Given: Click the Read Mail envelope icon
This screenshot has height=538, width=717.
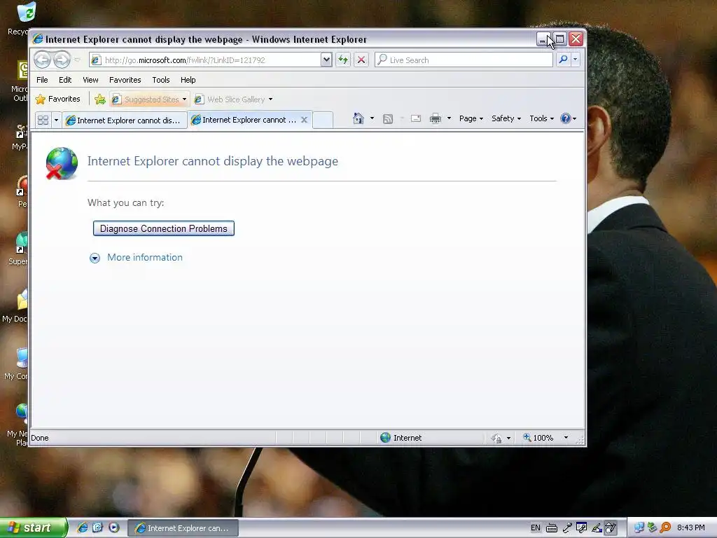Looking at the screenshot, I should (x=416, y=118).
